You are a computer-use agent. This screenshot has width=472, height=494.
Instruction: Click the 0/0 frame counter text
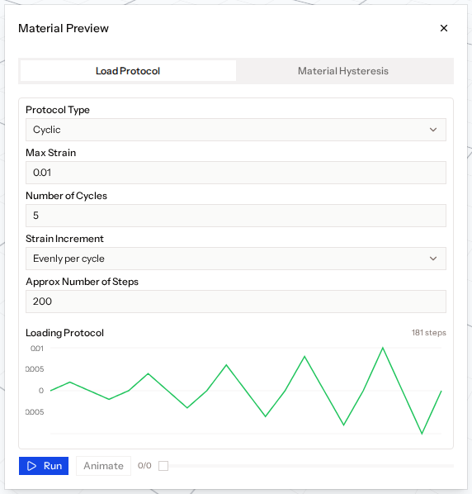click(144, 466)
